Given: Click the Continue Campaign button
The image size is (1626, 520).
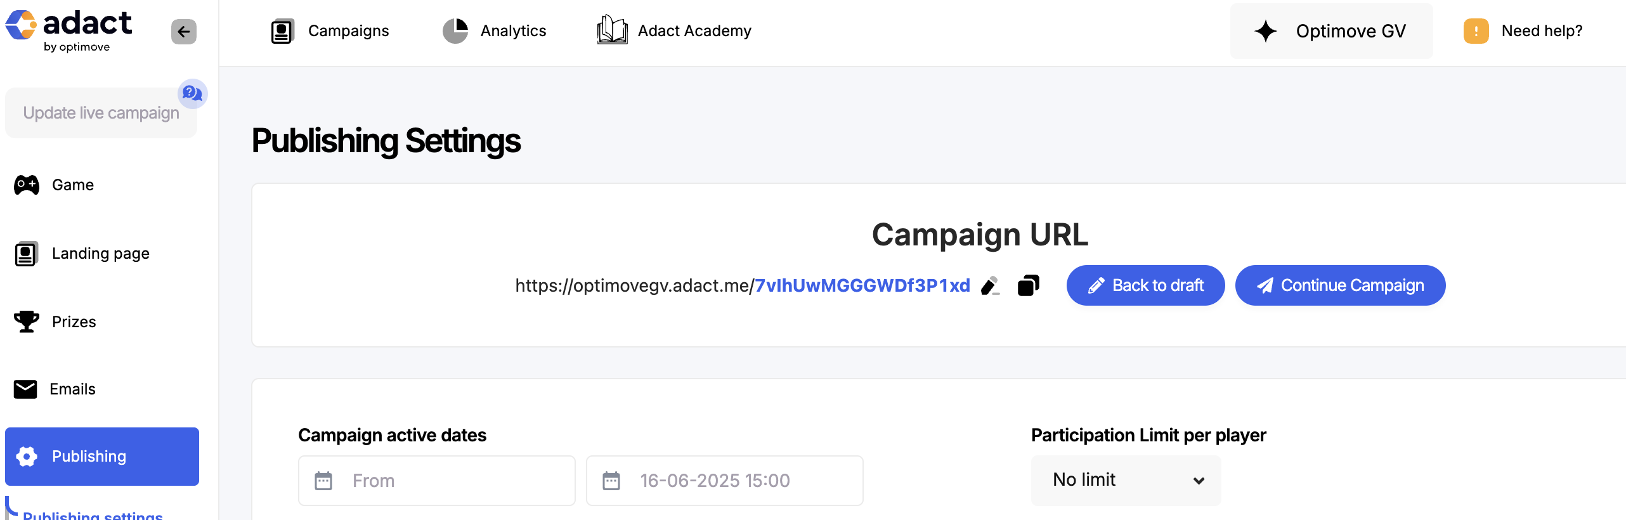Looking at the screenshot, I should [x=1340, y=285].
